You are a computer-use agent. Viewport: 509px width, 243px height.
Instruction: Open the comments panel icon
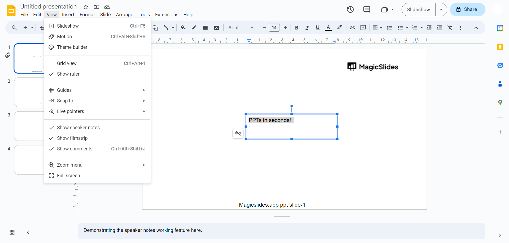[x=367, y=10]
